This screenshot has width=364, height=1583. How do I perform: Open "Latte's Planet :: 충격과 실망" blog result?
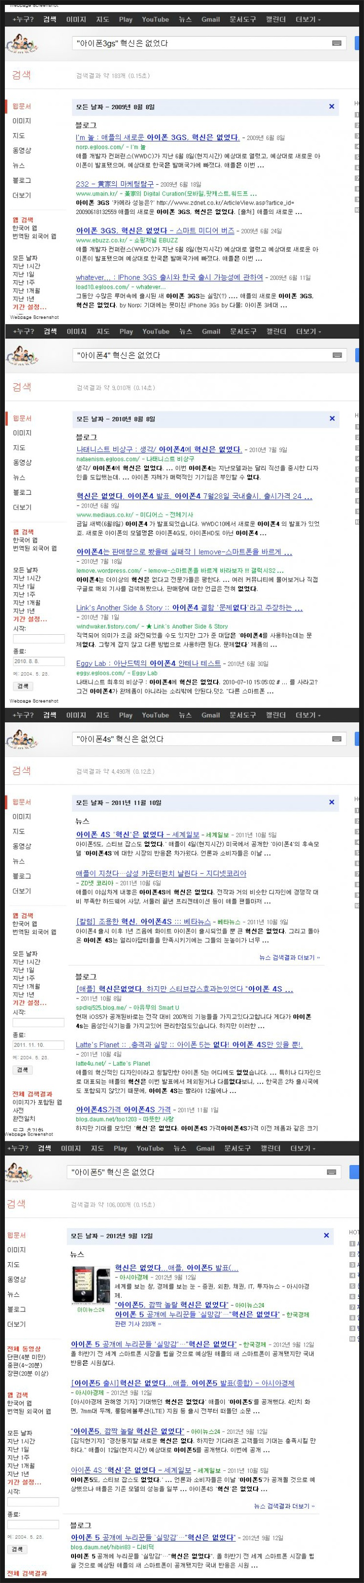(x=189, y=1045)
